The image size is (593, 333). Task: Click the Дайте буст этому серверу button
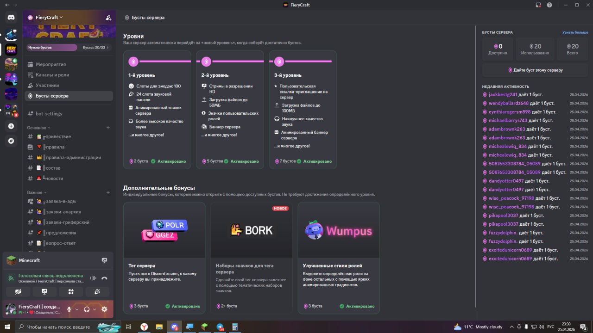click(x=535, y=70)
